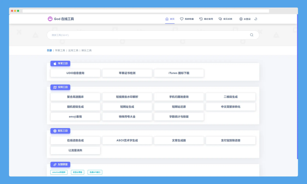The image size is (307, 184).
Task: Select the 苹果工具 category filter
Action: pos(60,51)
